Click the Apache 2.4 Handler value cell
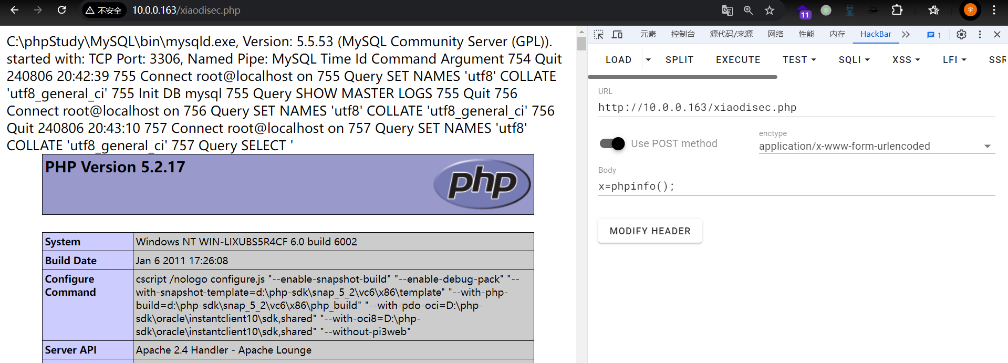Viewport: 1008px width, 363px height. pyautogui.click(x=334, y=350)
